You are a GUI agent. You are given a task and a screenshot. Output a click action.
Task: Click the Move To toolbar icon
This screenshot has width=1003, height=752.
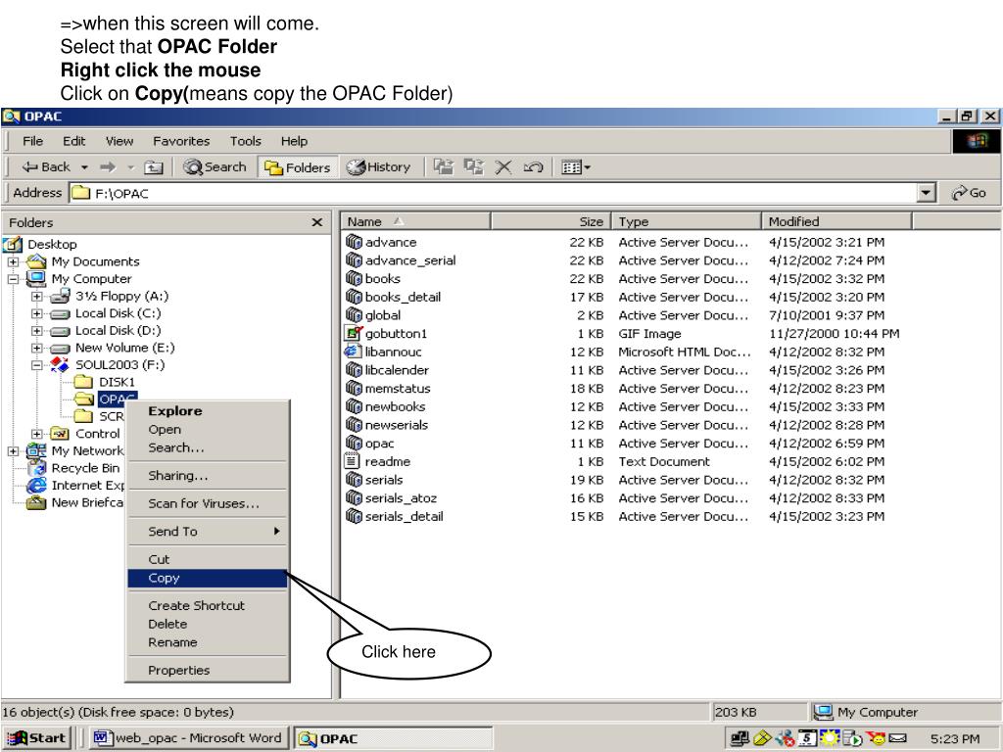[x=444, y=166]
